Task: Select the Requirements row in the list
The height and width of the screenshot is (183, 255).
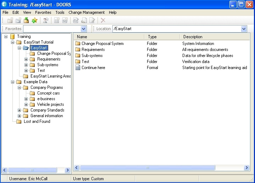Action: click(x=162, y=50)
